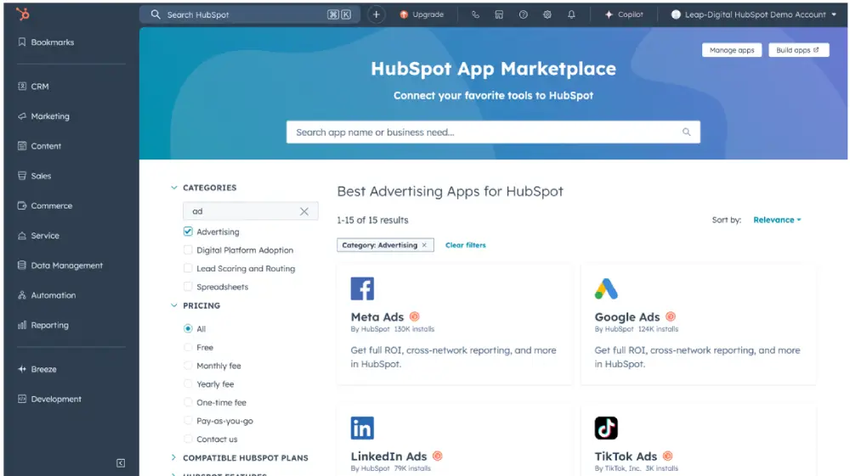Screen dimensions: 850x476
Task: Open the Leap-Digital account dropdown
Action: [753, 14]
